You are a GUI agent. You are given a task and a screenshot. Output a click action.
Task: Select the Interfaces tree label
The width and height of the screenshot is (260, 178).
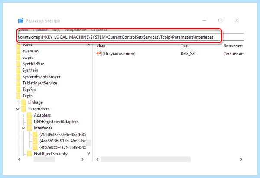point(43,128)
